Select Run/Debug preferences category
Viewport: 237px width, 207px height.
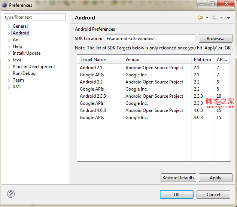click(24, 73)
